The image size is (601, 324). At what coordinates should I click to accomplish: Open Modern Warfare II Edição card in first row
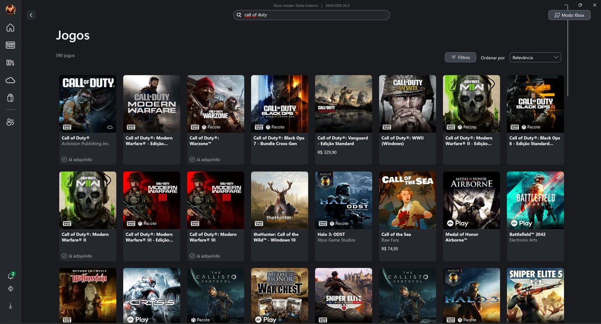pyautogui.click(x=471, y=120)
